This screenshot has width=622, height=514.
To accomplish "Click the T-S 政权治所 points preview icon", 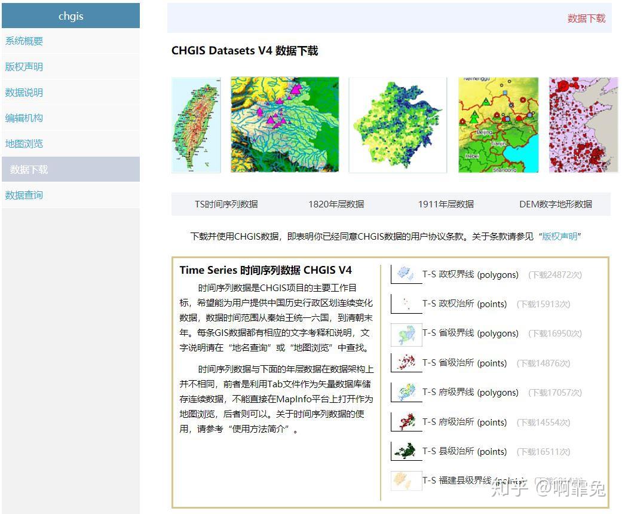I will point(406,304).
